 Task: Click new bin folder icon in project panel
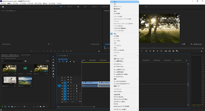(40, 107)
